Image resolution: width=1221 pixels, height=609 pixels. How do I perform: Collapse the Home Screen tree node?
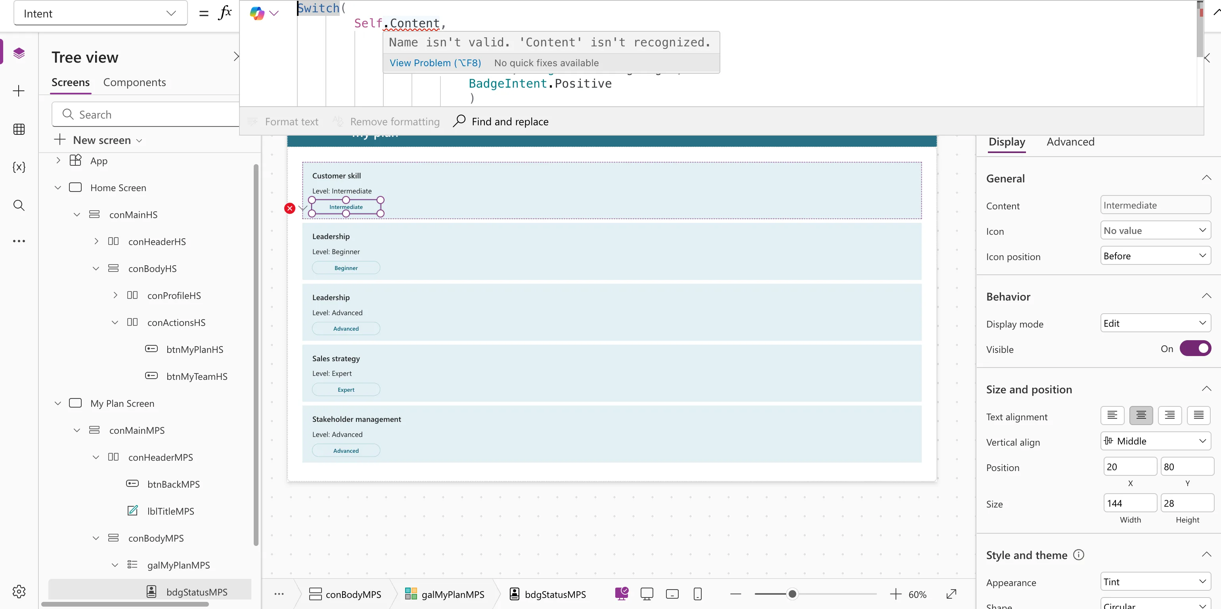click(58, 188)
